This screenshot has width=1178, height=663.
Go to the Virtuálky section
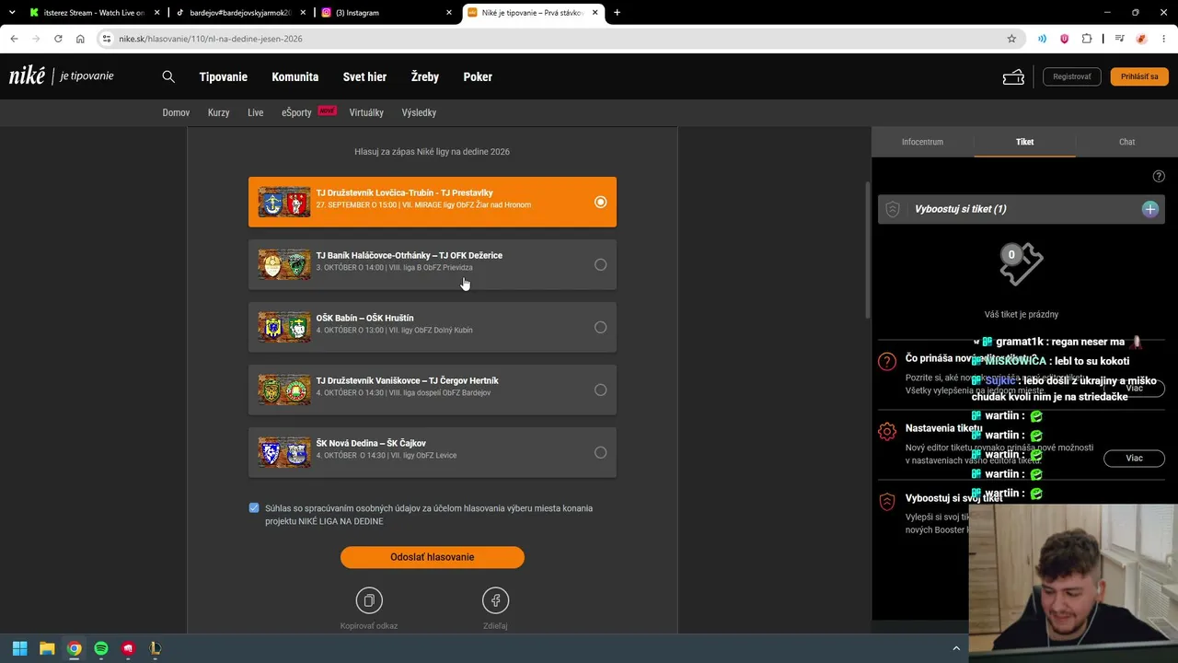click(x=366, y=112)
